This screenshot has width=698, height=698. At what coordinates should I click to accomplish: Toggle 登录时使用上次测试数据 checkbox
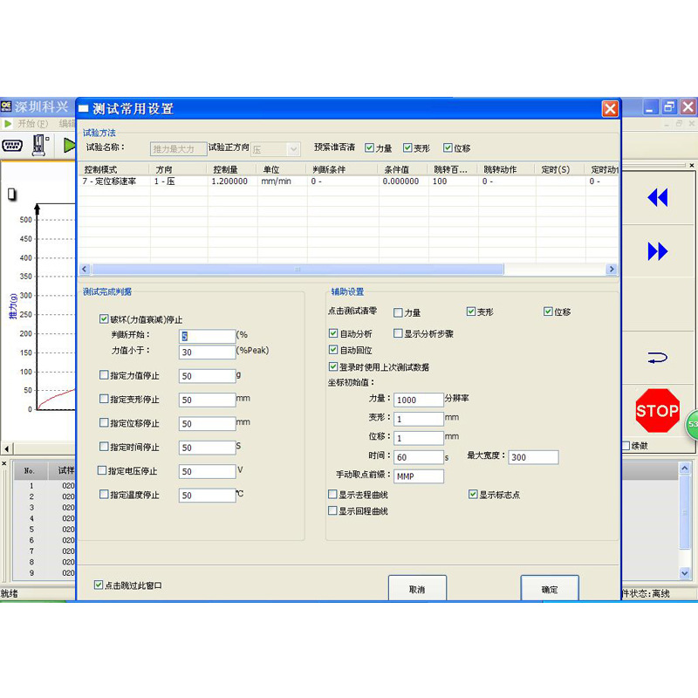point(333,366)
